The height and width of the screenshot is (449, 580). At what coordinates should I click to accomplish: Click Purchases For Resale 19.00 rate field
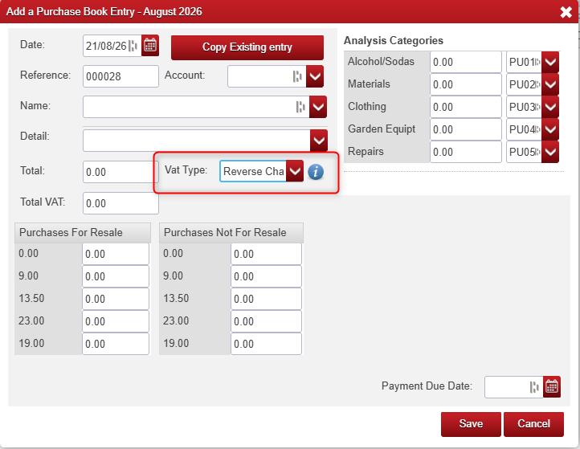point(116,344)
